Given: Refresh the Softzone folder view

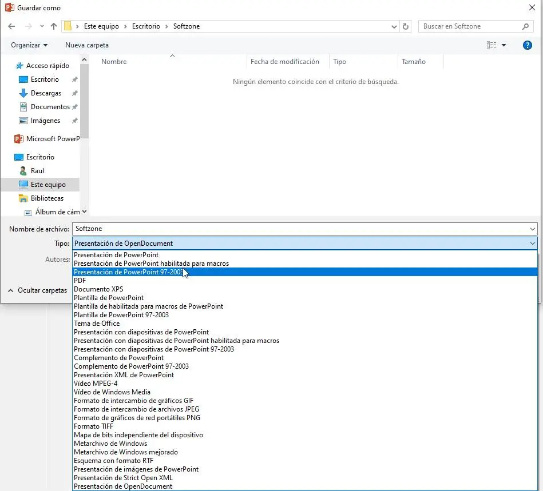Looking at the screenshot, I should click(406, 26).
